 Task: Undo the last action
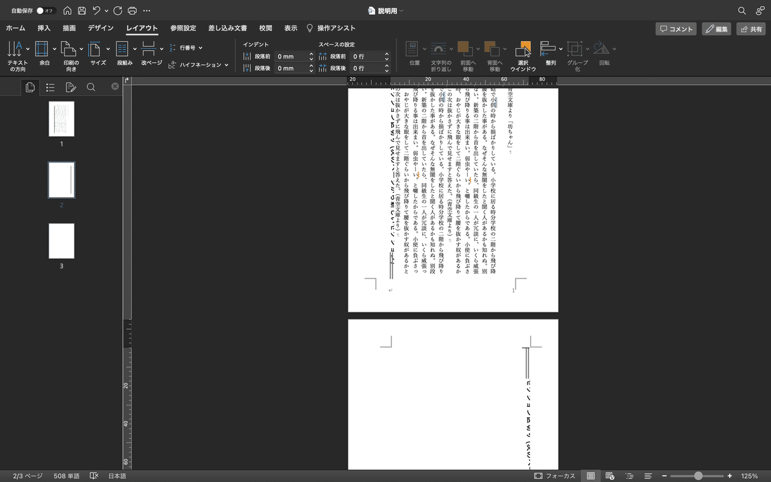pos(96,11)
